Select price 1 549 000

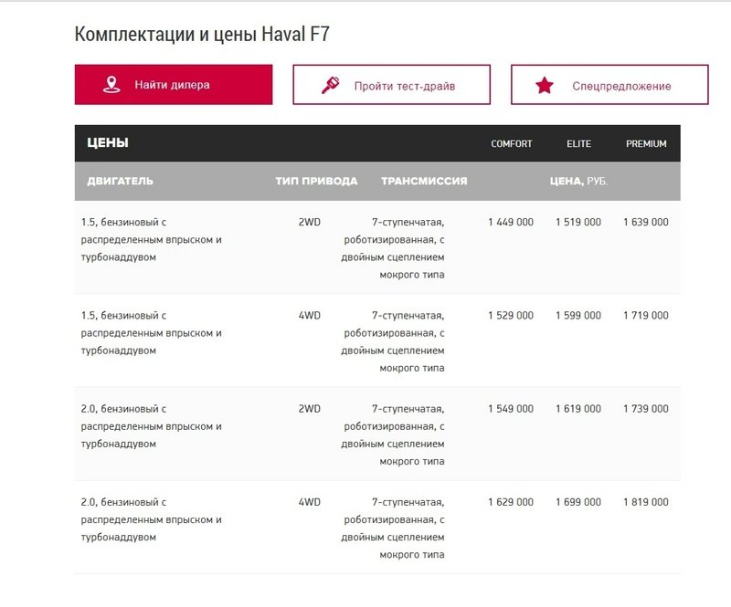[511, 409]
